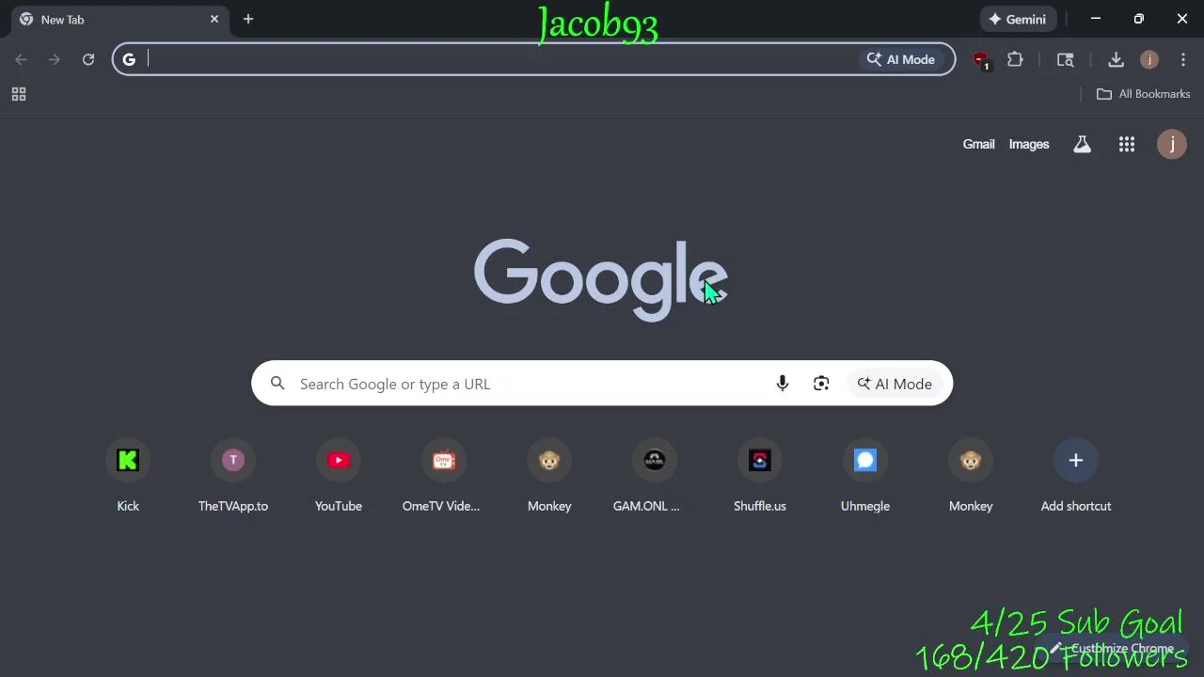This screenshot has width=1204, height=677.
Task: Click AI Mode in the Google search box
Action: pyautogui.click(x=895, y=384)
